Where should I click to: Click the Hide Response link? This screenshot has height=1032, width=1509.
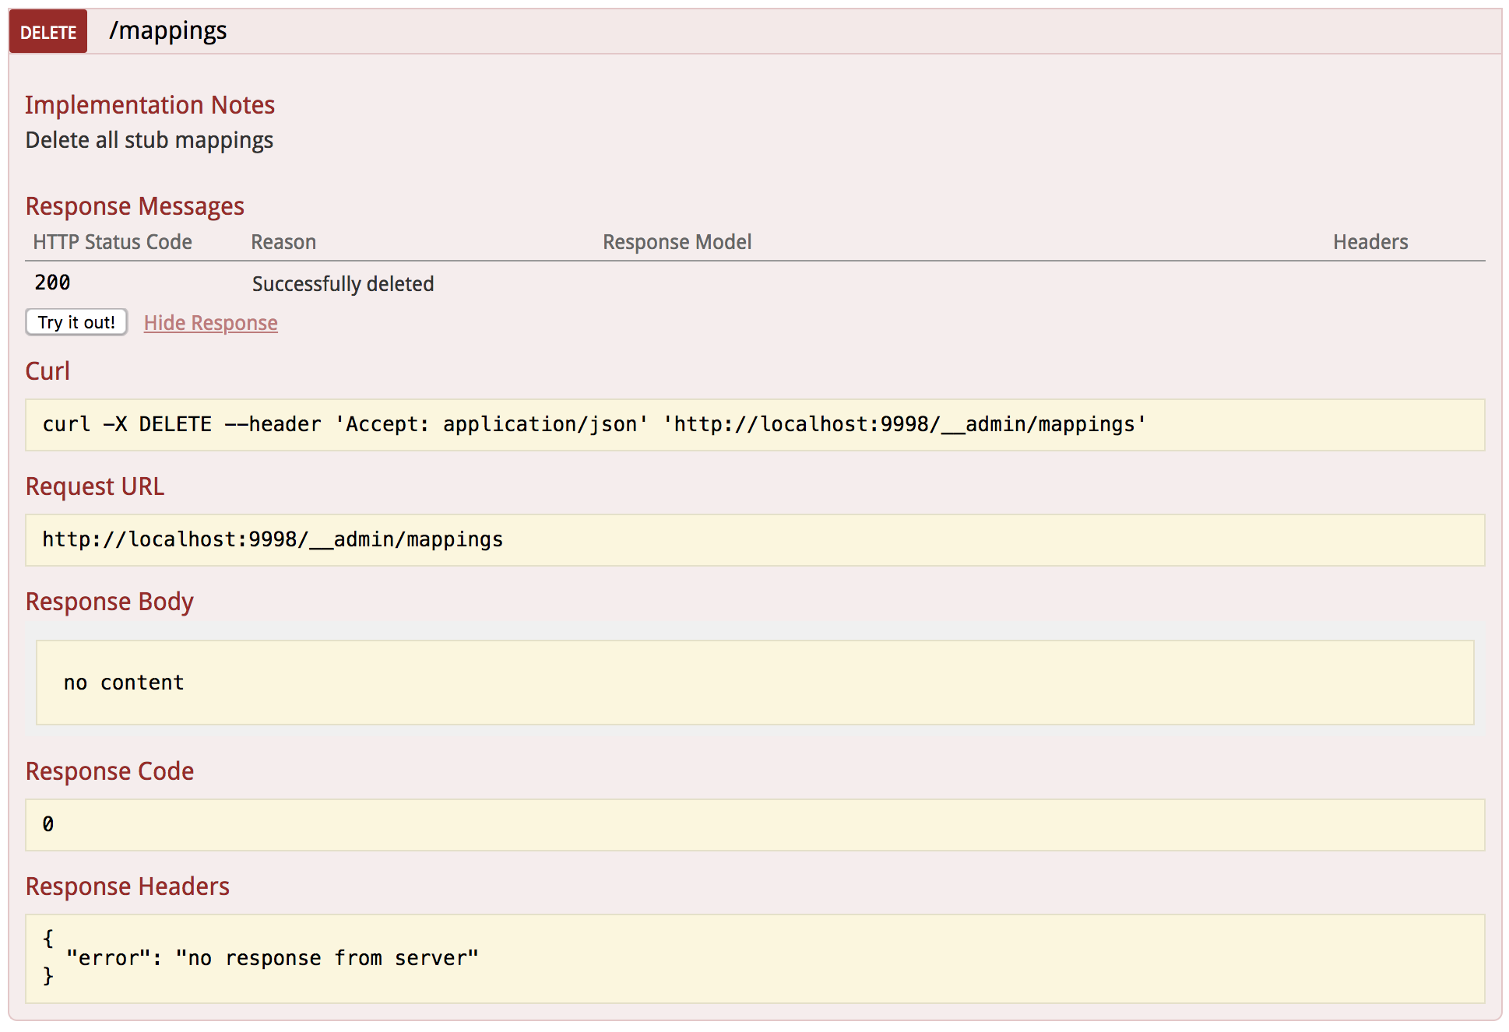(210, 322)
